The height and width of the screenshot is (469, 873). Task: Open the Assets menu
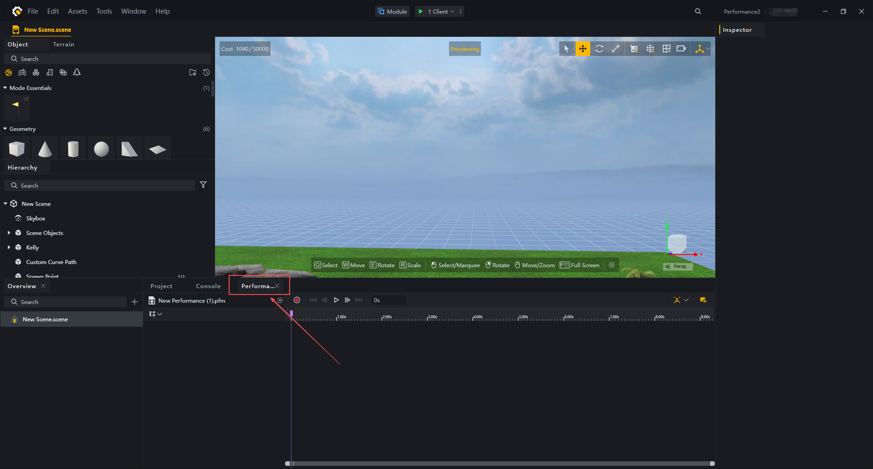77,11
